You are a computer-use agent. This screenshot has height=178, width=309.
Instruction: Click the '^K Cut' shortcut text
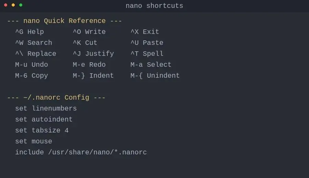click(85, 43)
